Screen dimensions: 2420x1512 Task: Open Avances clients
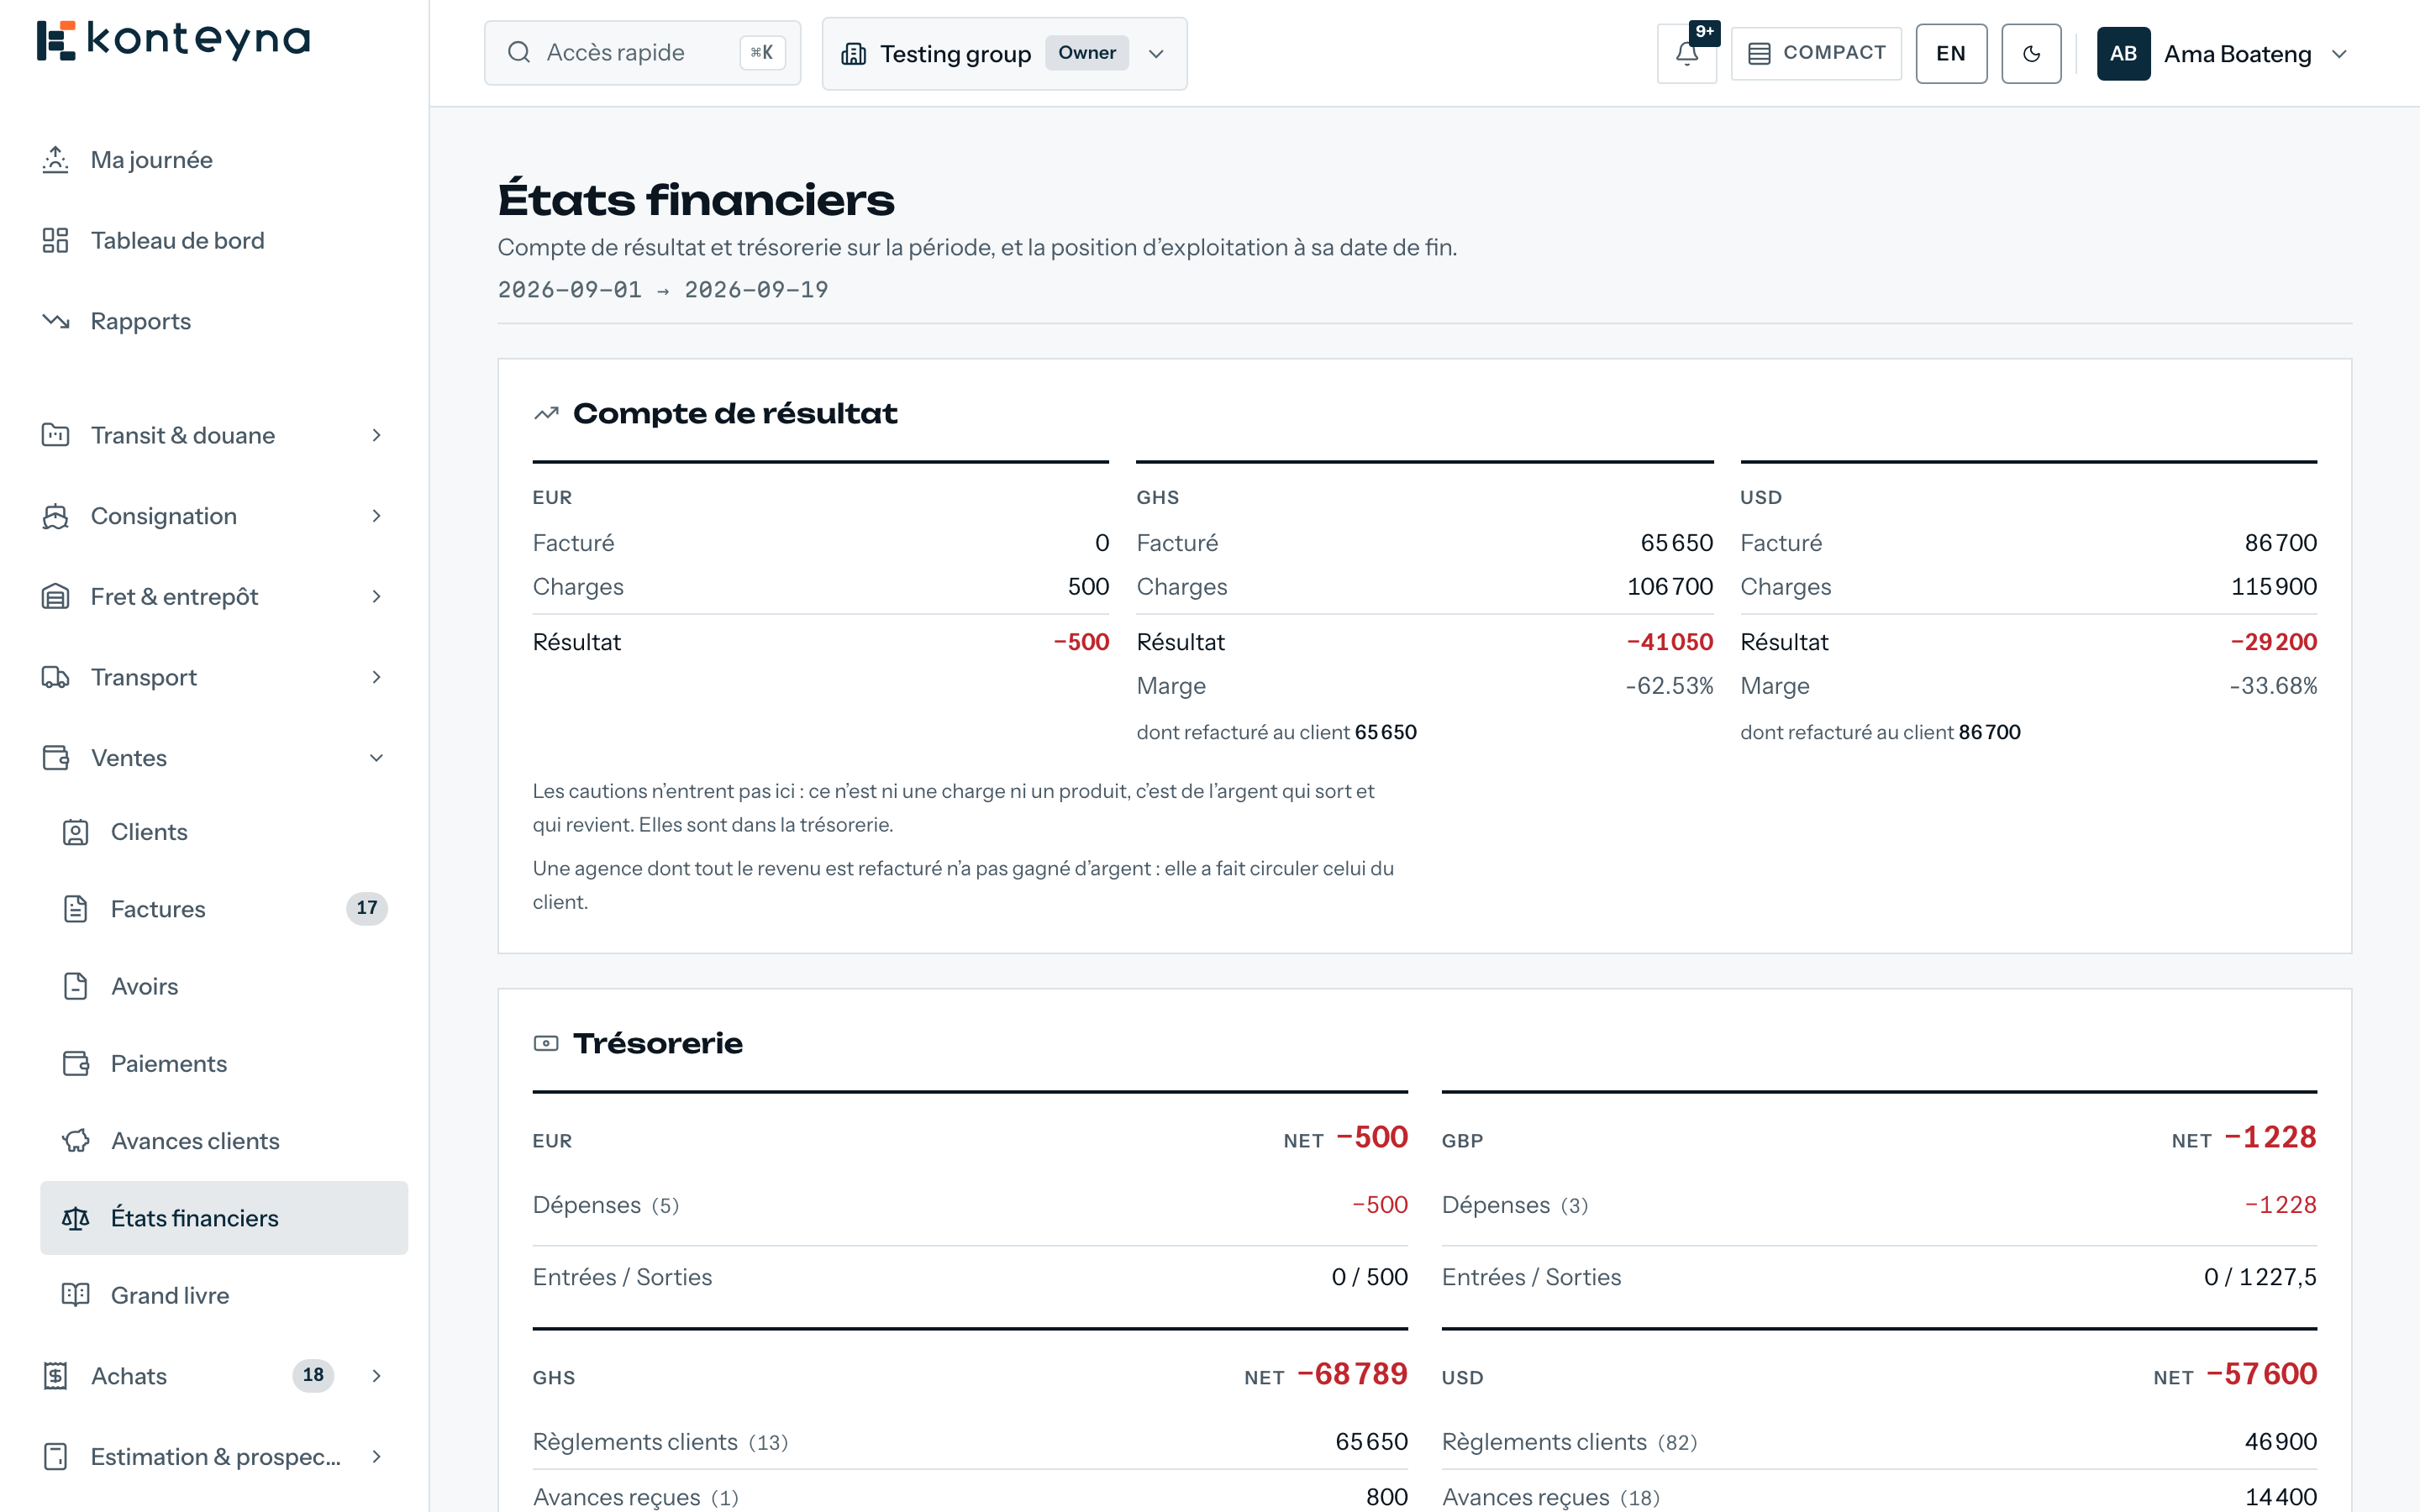click(224, 1141)
